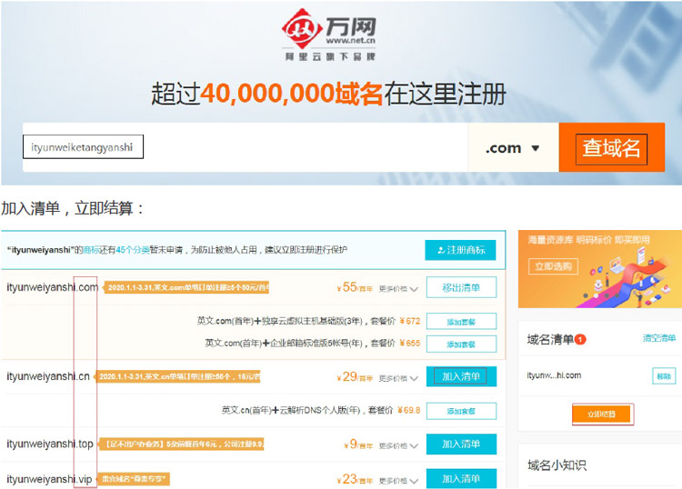Click the ityunweiyanshi.vip domain name
This screenshot has height=489, width=682.
click(x=49, y=479)
